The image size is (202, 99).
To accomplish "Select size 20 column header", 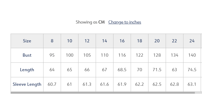I will pos(157,41).
